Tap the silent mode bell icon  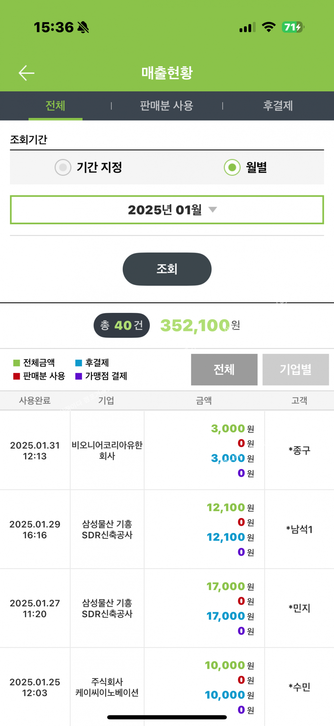pyautogui.click(x=83, y=27)
